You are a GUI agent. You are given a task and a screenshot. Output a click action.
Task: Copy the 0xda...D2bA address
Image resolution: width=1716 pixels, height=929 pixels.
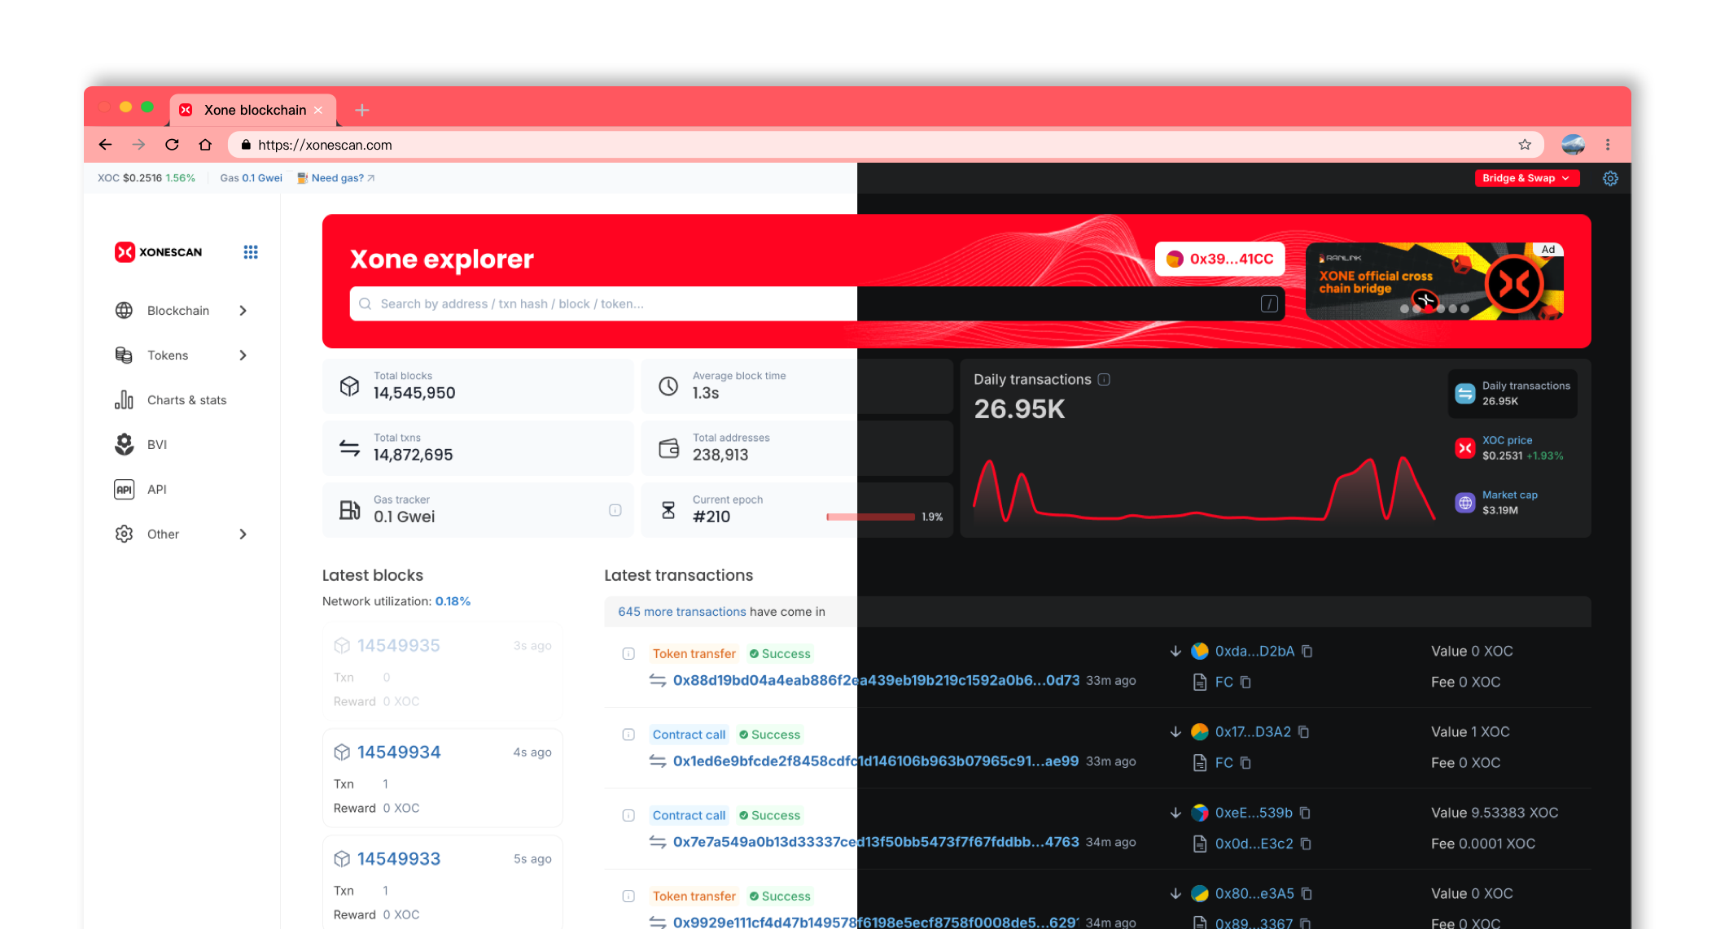(x=1307, y=652)
